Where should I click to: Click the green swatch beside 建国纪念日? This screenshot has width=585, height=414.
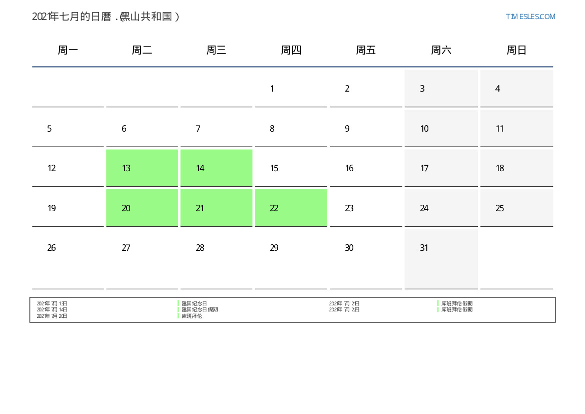178,303
